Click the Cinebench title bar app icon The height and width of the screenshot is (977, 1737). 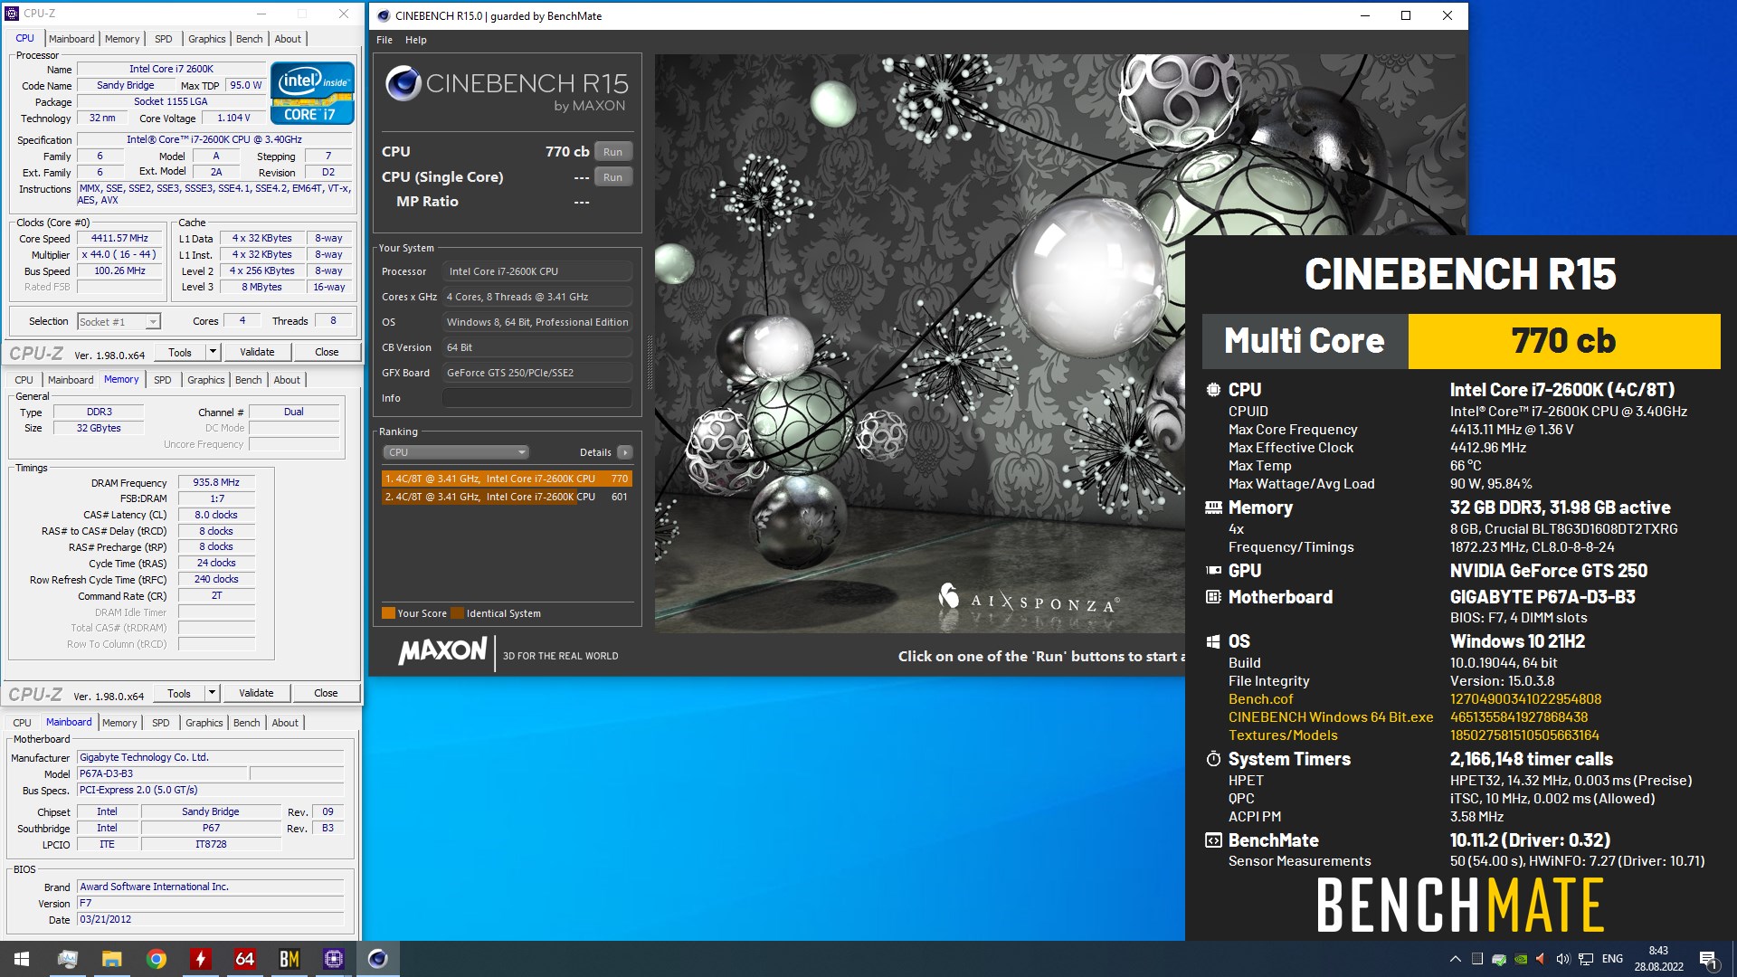[x=384, y=15]
